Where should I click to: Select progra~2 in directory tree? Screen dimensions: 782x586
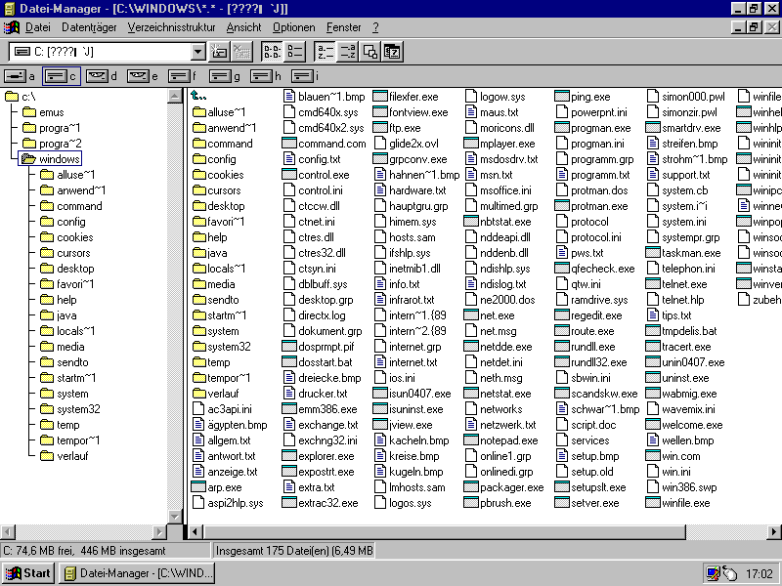52,143
